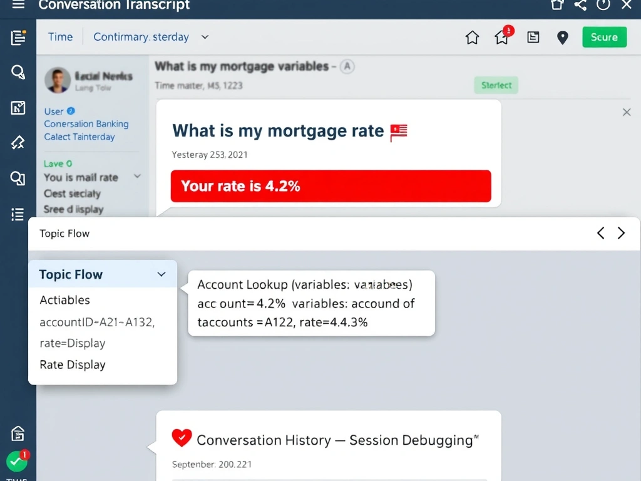Select the Rate Display menu entry
The height and width of the screenshot is (481, 641).
point(73,365)
